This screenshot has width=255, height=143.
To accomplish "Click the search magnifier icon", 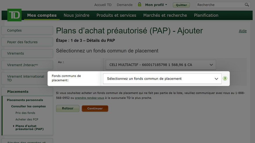I will click(247, 5).
